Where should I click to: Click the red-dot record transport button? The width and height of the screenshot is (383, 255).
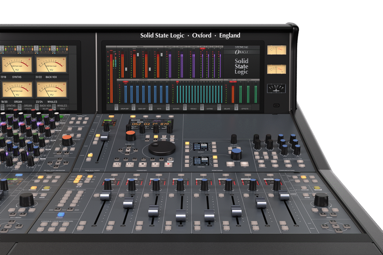point(168,164)
